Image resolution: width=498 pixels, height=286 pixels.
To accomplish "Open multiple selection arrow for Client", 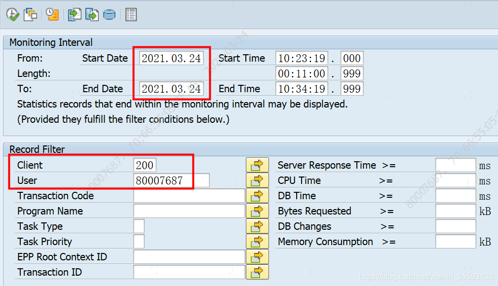I will coord(257,165).
